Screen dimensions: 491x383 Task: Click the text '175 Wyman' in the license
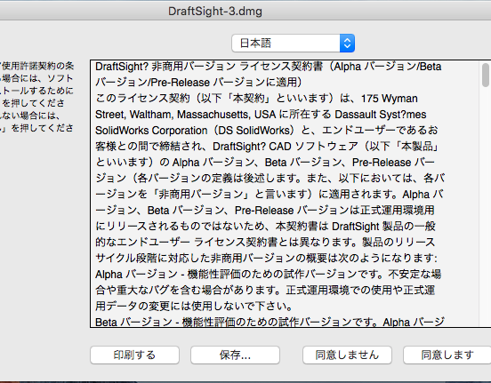coord(390,99)
